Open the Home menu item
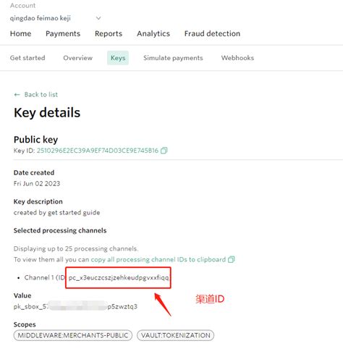 pos(21,33)
